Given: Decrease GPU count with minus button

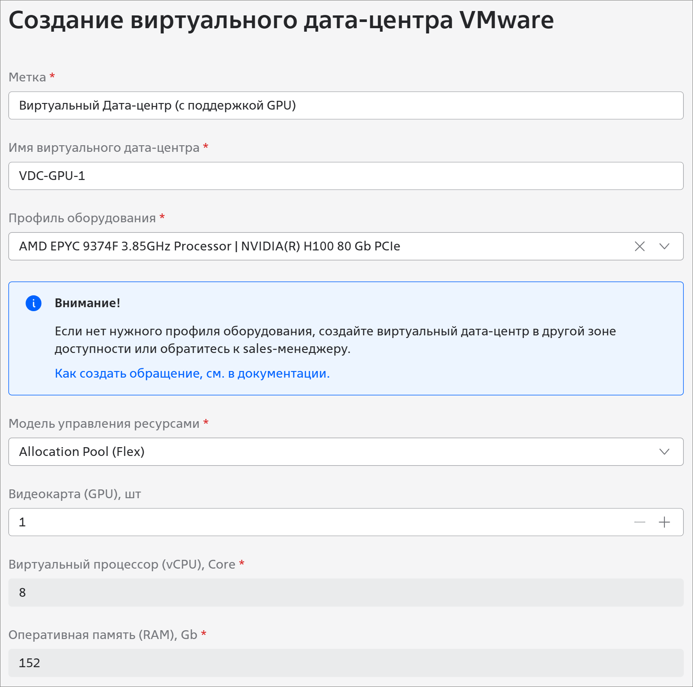Looking at the screenshot, I should click(x=640, y=522).
